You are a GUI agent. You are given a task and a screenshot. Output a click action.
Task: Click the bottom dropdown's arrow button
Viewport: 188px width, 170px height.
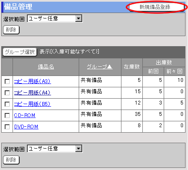pyautogui.click(x=79, y=149)
